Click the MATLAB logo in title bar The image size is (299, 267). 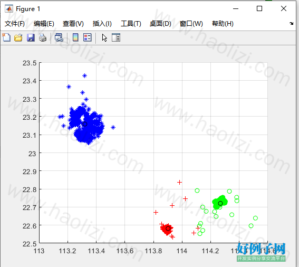(9, 8)
